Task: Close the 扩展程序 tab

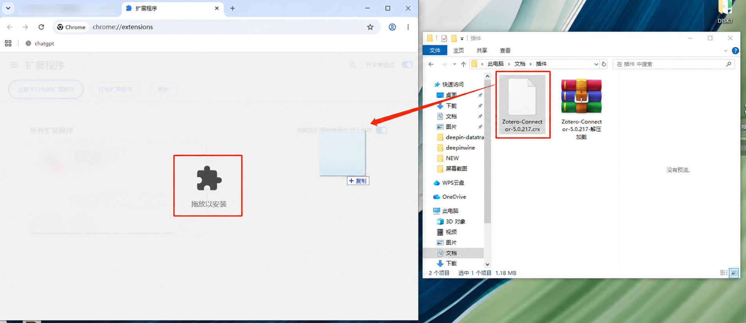Action: 217,8
